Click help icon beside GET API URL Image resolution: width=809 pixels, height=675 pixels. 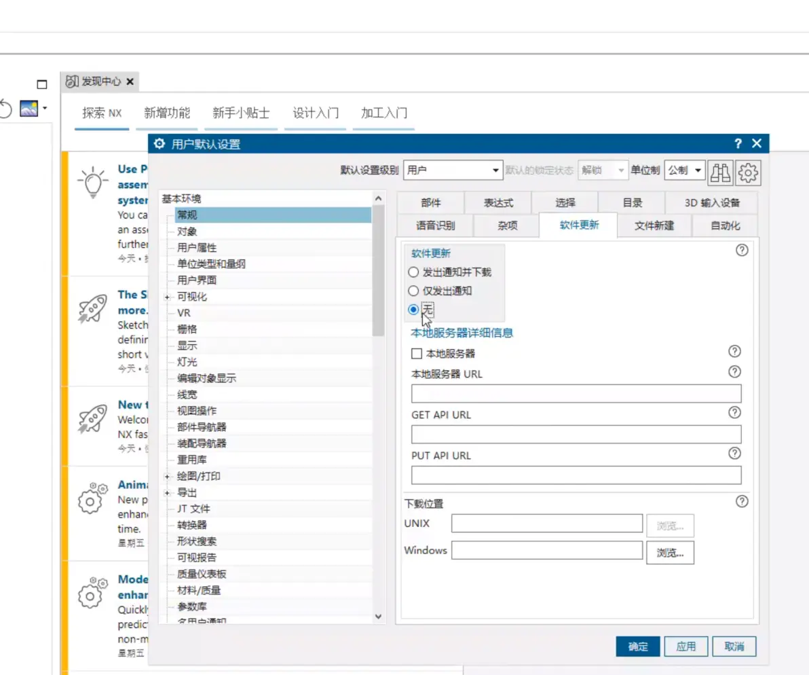pyautogui.click(x=735, y=412)
